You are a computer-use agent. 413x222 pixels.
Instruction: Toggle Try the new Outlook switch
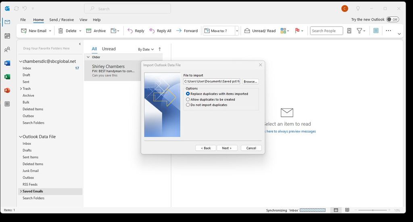tap(392, 19)
